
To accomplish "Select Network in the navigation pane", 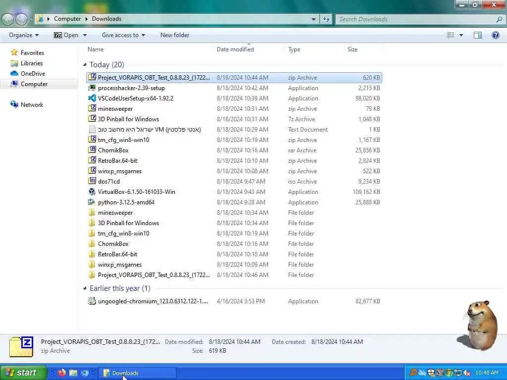I will (32, 105).
